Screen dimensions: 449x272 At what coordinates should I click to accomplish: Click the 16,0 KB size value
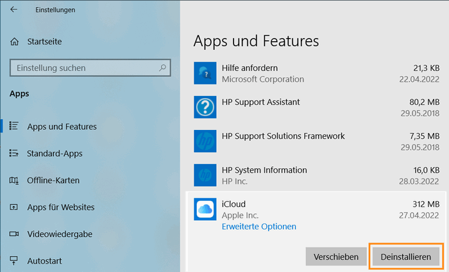[x=426, y=170]
